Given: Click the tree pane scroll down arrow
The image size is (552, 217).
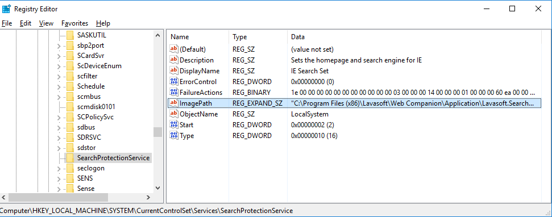Looking at the screenshot, I should point(157,188).
